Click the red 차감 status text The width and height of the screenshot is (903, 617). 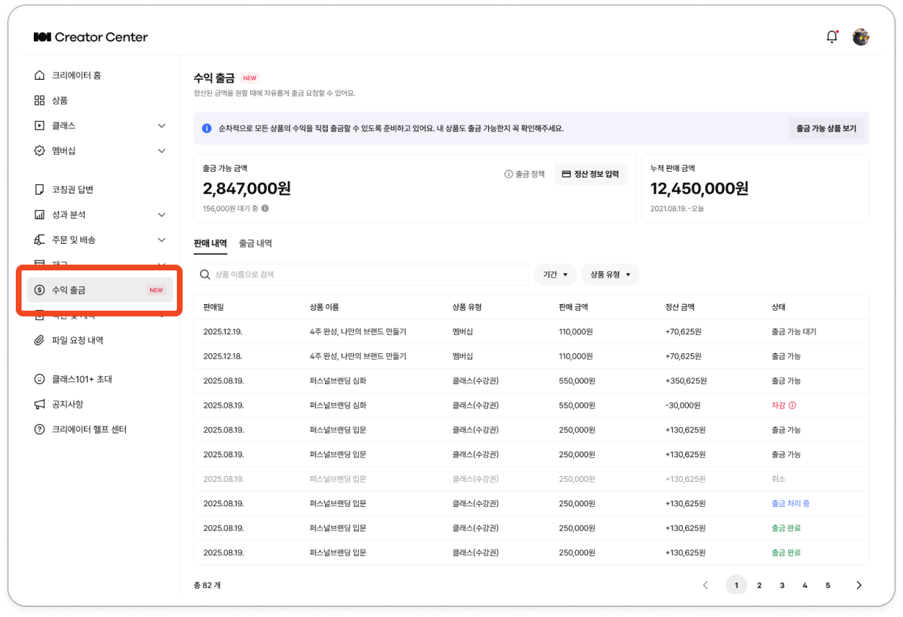pos(779,406)
